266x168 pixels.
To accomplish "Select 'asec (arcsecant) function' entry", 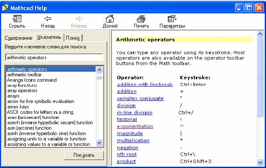I will click(33, 118).
